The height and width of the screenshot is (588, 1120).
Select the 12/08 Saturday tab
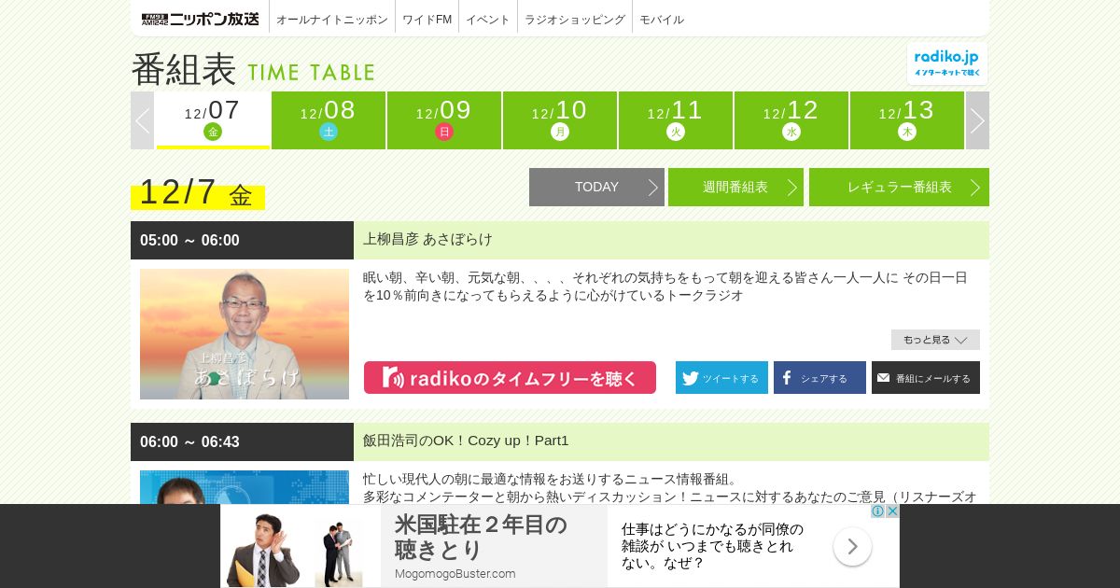(329, 120)
